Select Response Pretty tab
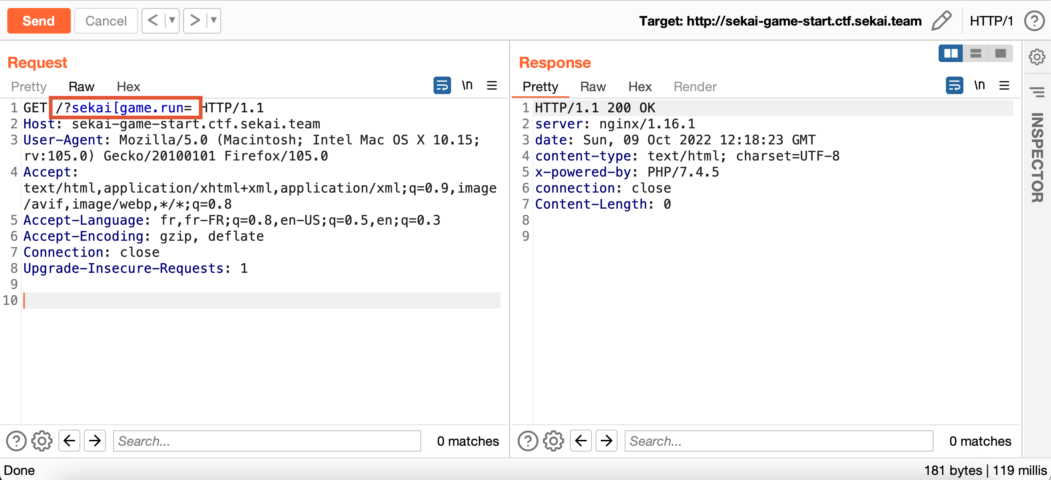The height and width of the screenshot is (480, 1051). click(540, 86)
